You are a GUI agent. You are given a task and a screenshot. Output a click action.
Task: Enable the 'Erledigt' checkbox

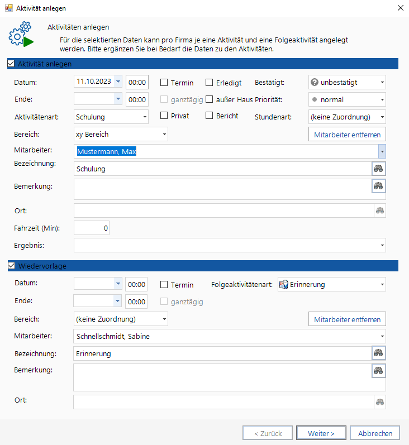click(210, 83)
